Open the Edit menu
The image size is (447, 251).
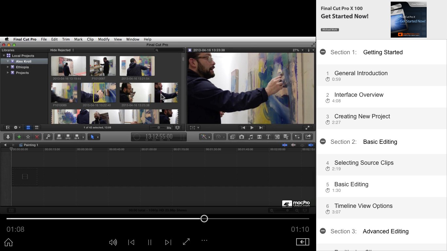(54, 39)
